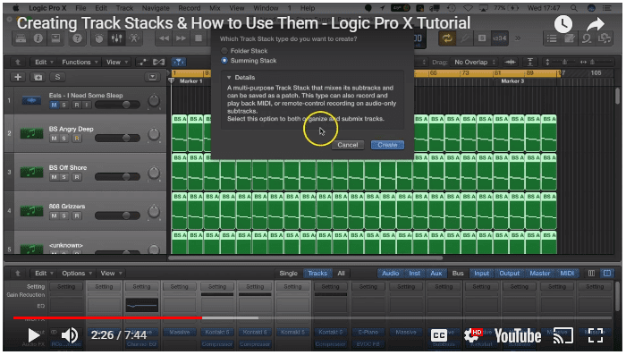
Task: Solo the BS Off Shore track
Action: point(63,177)
